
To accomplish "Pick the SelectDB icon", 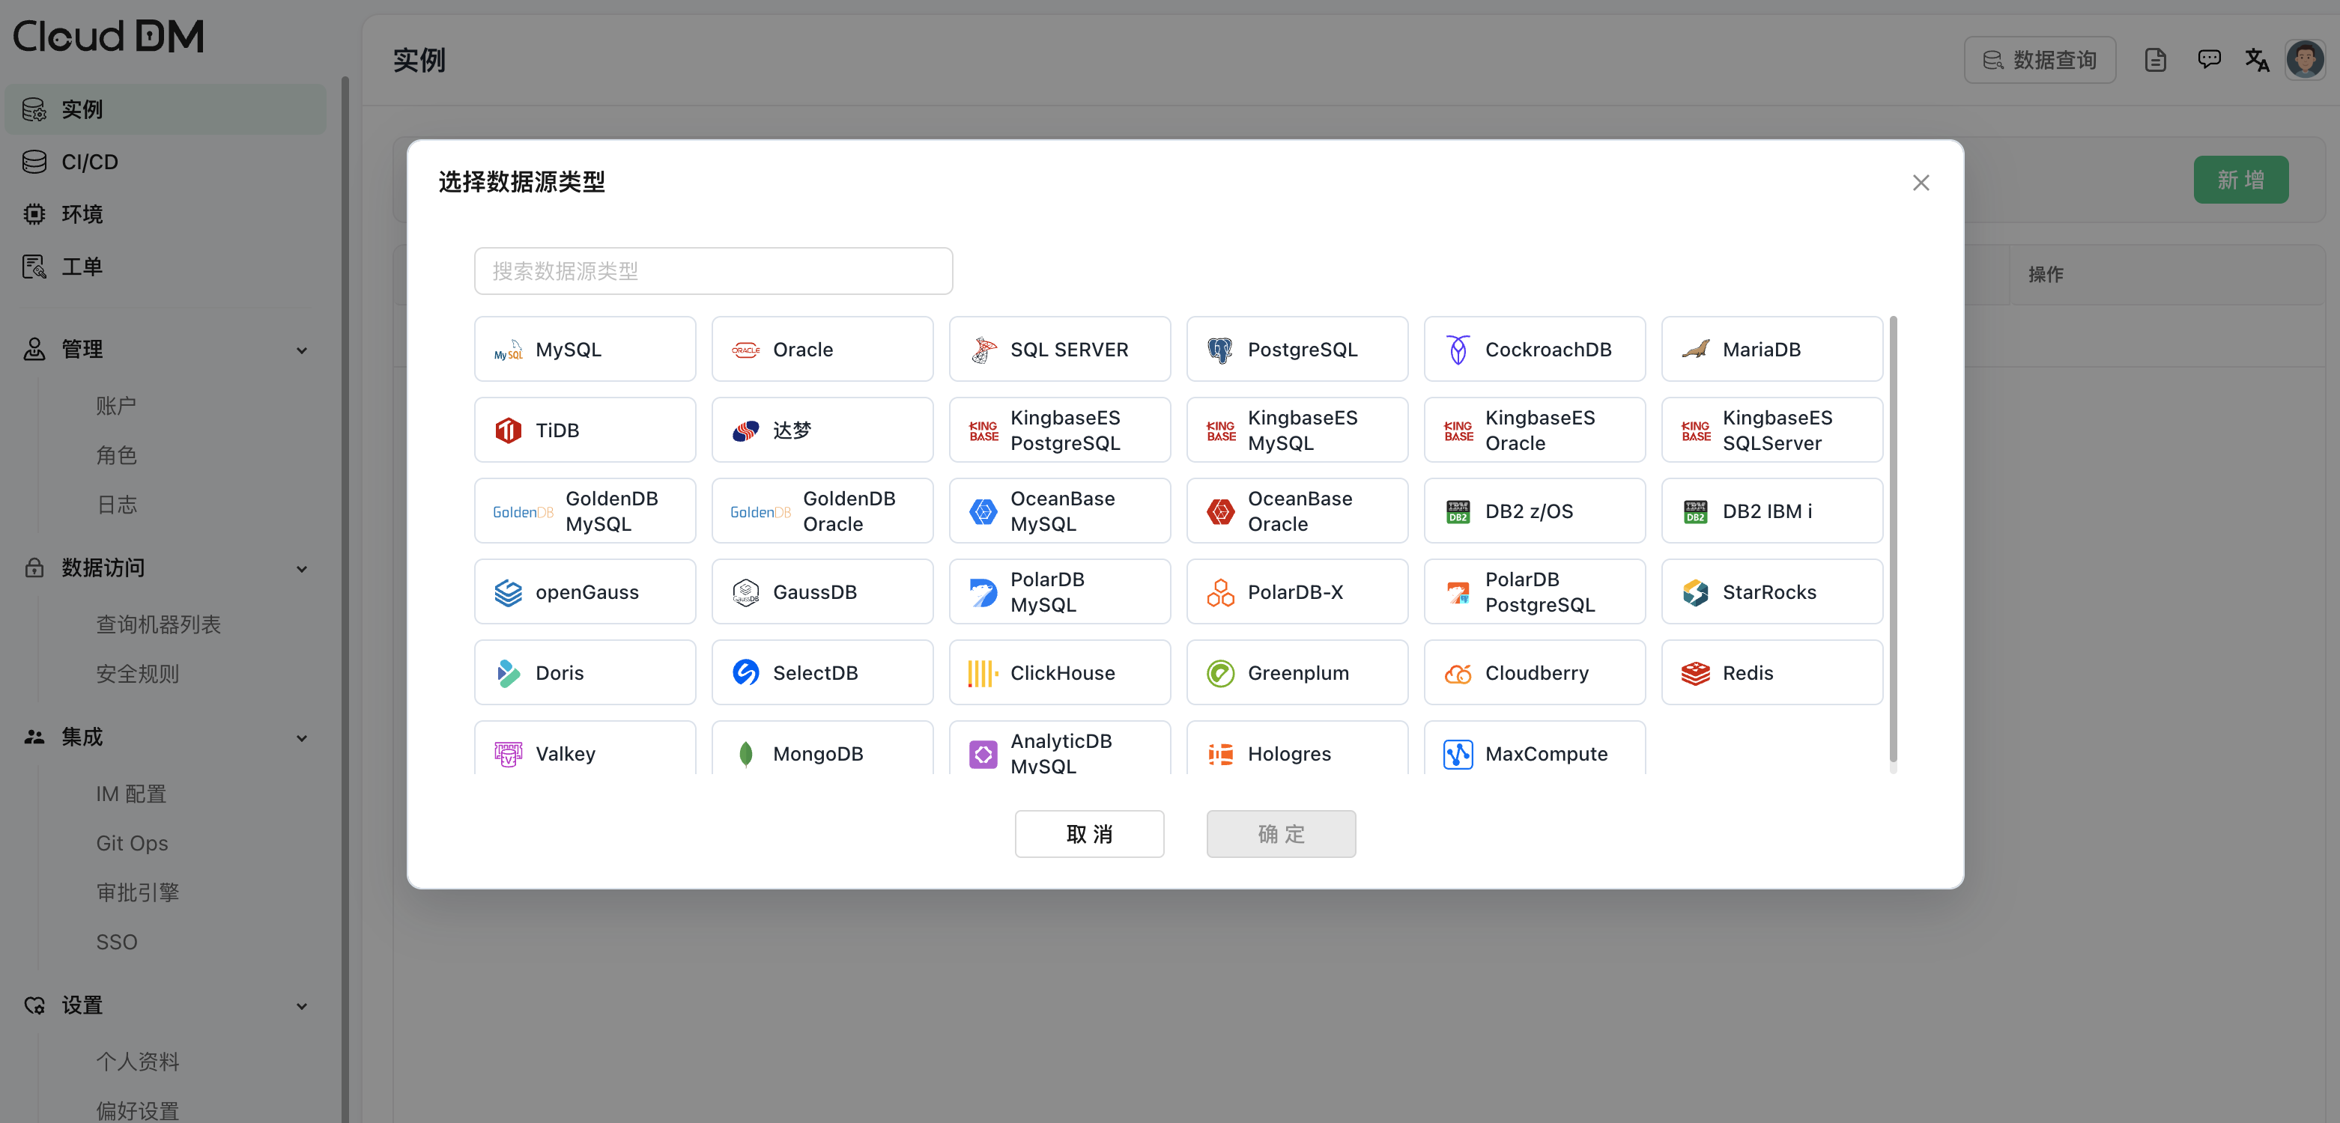I will tap(746, 674).
